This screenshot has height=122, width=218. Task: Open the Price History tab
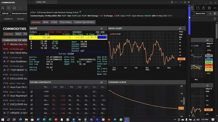66,22
